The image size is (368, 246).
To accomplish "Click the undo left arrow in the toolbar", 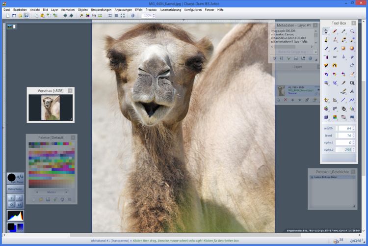I will click(65, 16).
